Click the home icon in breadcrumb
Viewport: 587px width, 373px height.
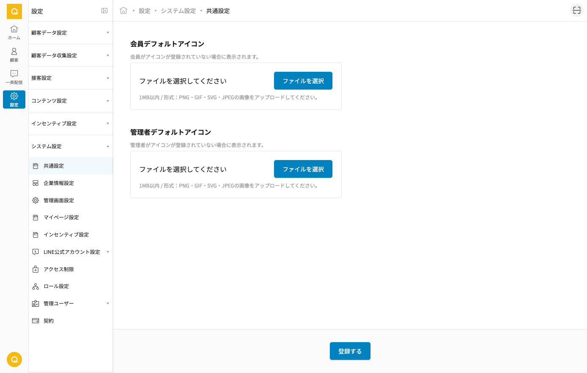point(123,11)
